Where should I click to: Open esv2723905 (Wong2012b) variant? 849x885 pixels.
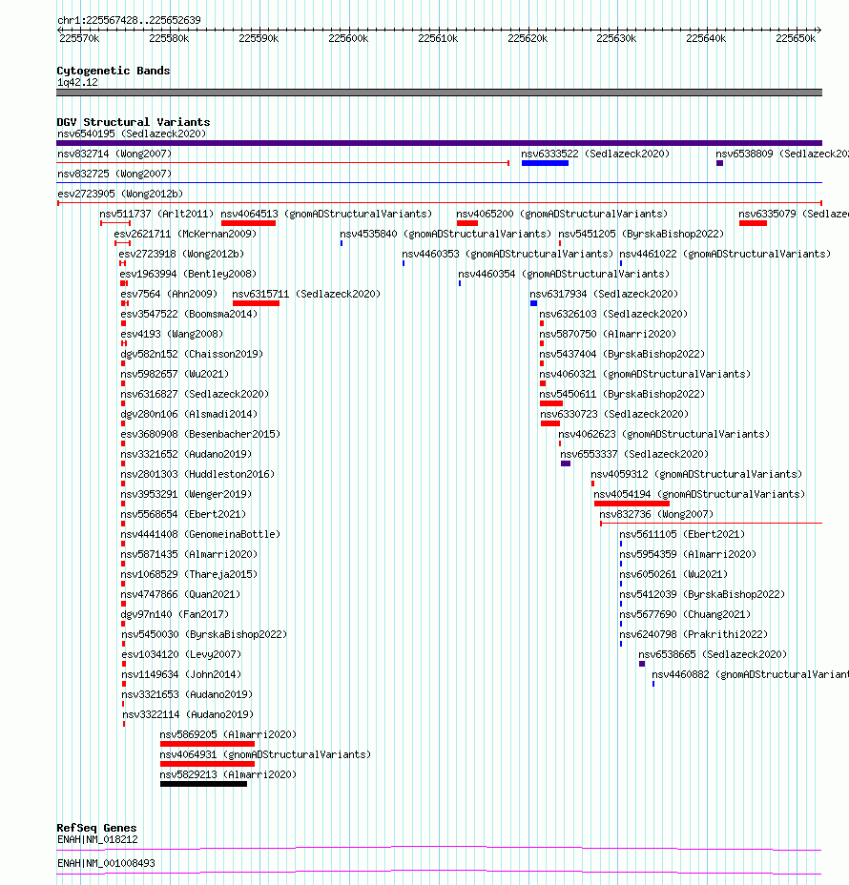[120, 194]
